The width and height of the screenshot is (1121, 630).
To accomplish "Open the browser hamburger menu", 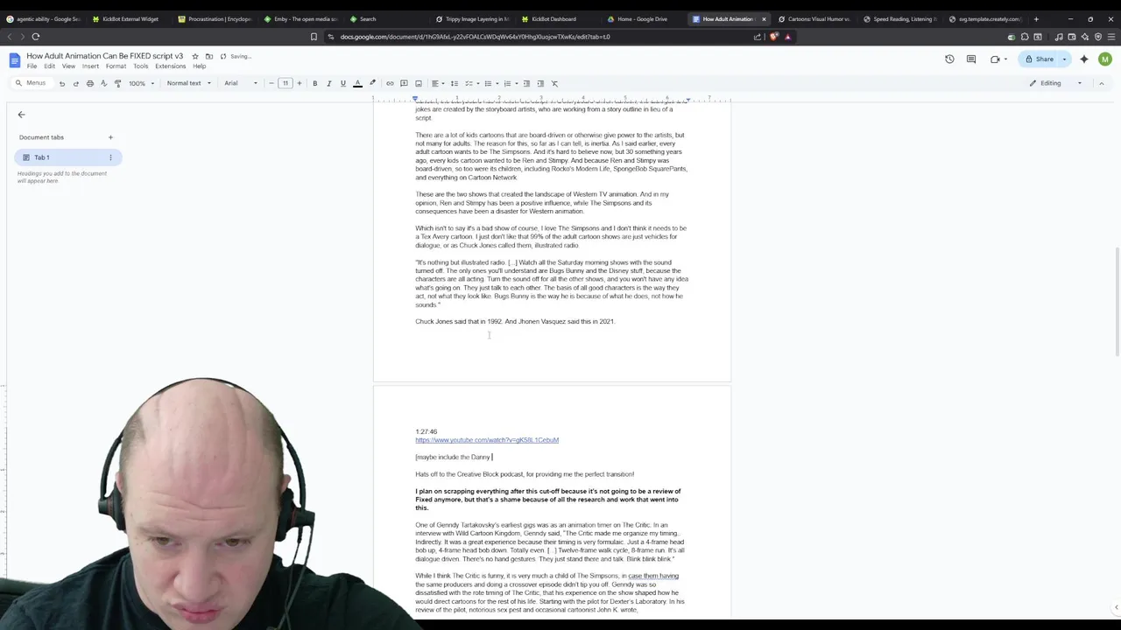I will coord(1110,37).
